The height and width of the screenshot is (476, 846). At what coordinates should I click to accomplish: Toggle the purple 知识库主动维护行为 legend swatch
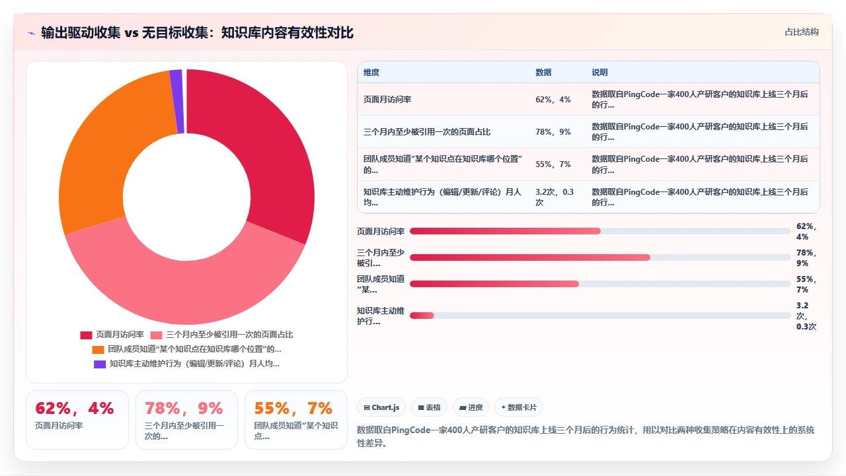coord(99,364)
